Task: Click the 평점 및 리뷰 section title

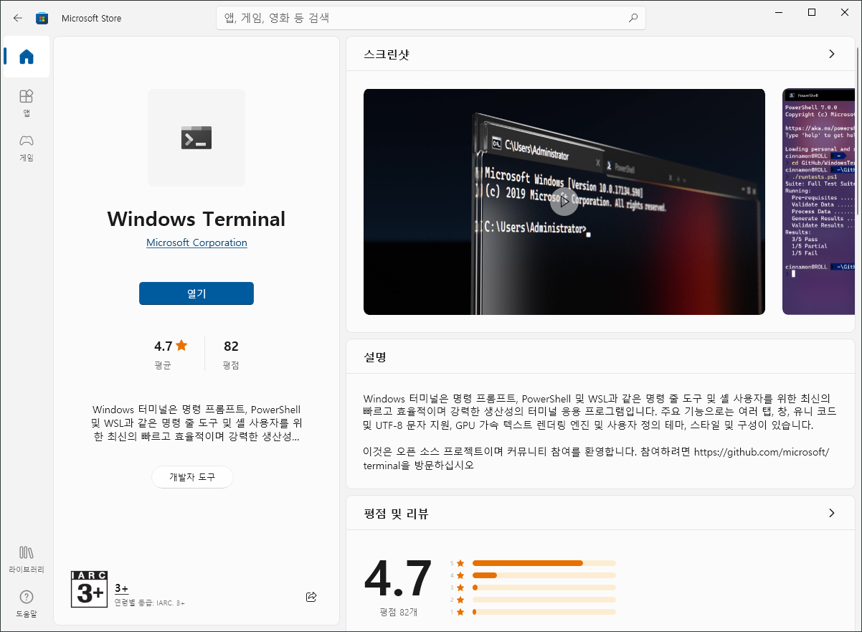Action: click(397, 514)
